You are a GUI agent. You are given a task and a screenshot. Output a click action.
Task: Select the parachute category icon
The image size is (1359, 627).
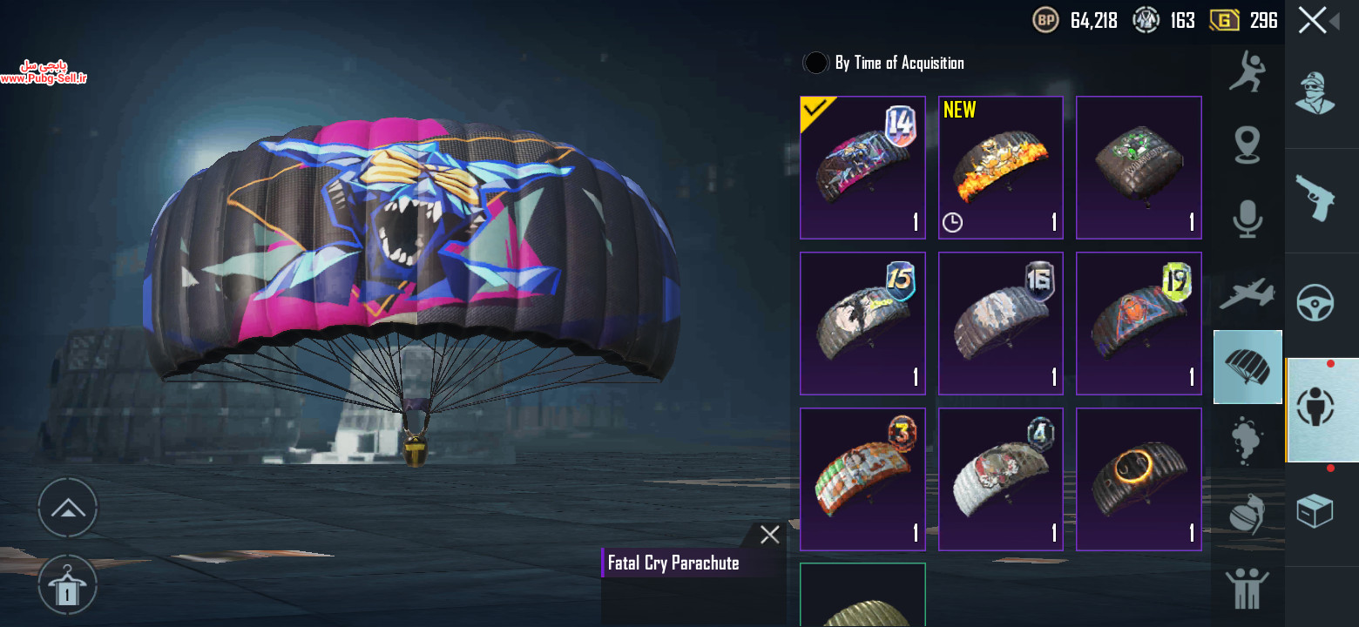coord(1247,367)
